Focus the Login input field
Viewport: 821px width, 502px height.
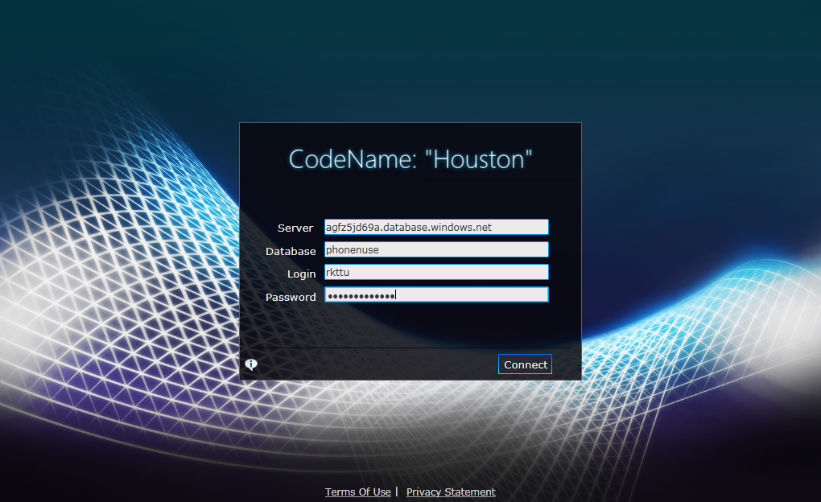click(x=435, y=272)
